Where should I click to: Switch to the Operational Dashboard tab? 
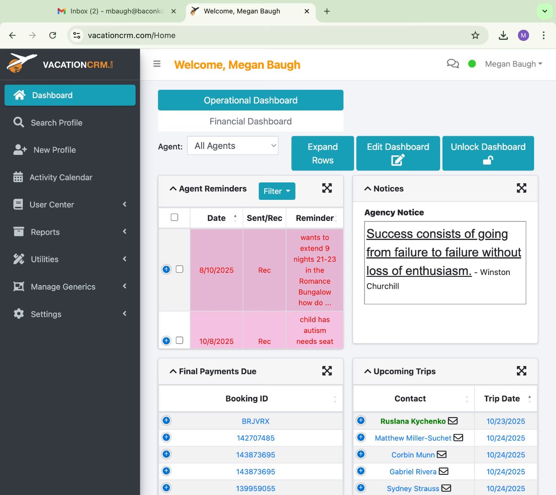251,100
